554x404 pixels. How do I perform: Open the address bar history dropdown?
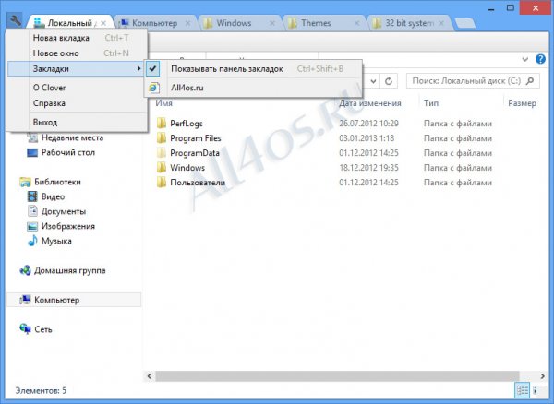[373, 81]
